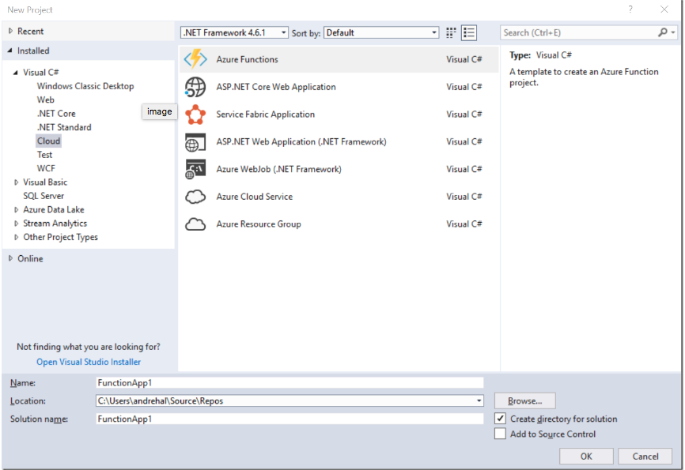Click the Visual Basic tree label
Screen dimensions: 685x470
[x=45, y=182]
